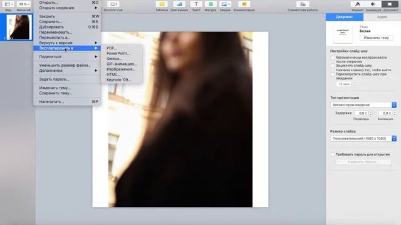
Task: Select Экспортировать в menu item
Action: pyautogui.click(x=67, y=48)
